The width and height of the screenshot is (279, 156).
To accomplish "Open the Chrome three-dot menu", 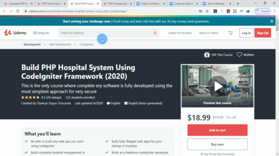I will 275,11.
